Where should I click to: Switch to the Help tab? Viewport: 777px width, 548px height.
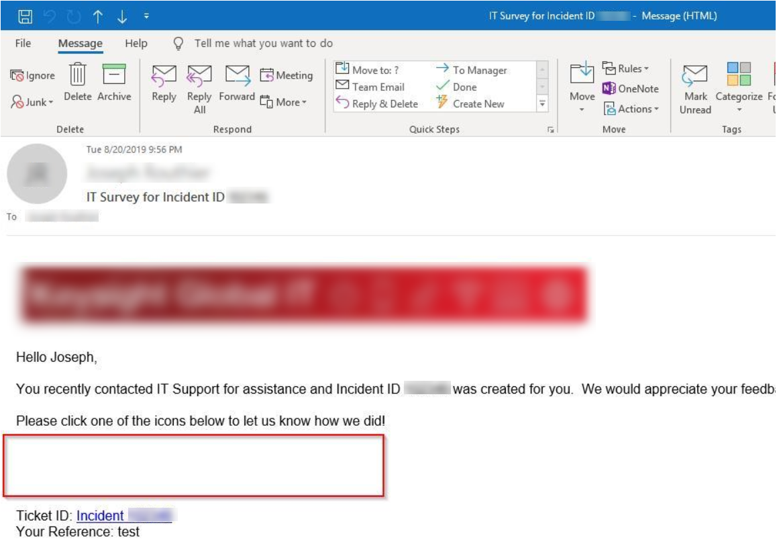[136, 44]
